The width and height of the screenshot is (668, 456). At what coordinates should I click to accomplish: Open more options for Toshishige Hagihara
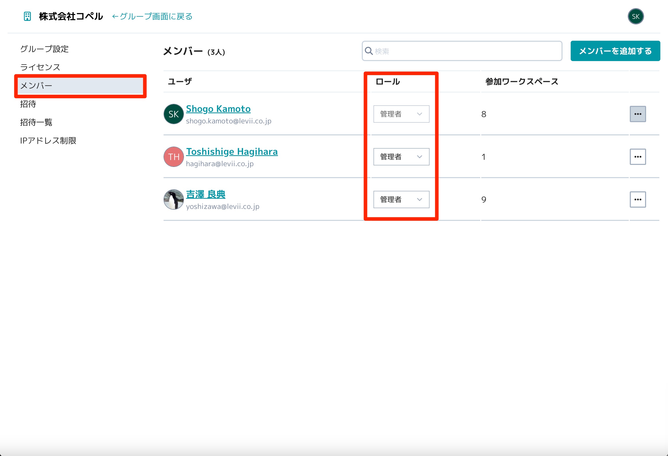[x=638, y=157]
